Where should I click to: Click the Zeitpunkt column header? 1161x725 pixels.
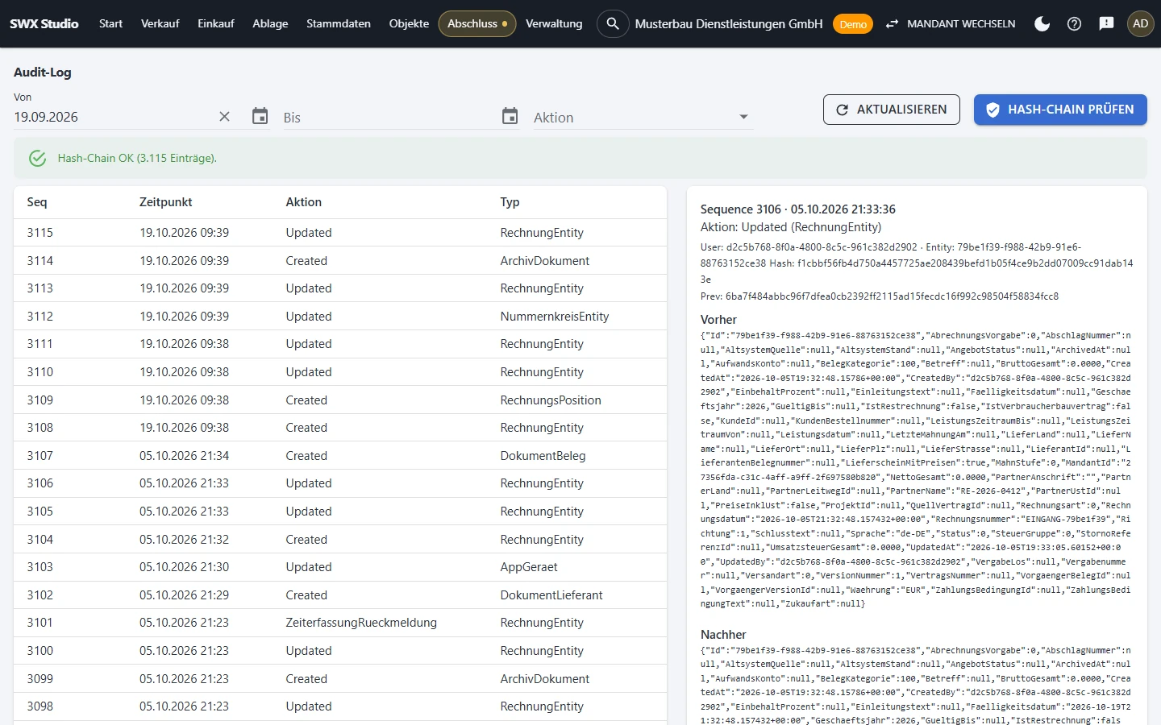165,202
